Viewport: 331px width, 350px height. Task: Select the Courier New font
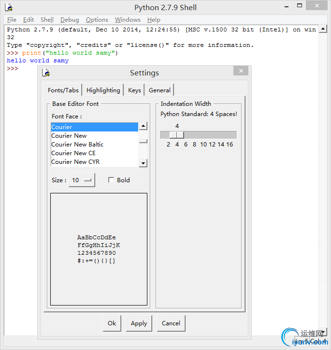pos(94,136)
